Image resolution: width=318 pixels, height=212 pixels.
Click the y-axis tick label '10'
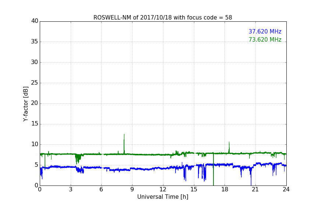[x=35, y=144]
